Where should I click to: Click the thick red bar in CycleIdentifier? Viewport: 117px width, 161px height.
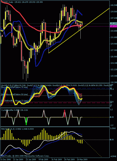click(x=65, y=113)
